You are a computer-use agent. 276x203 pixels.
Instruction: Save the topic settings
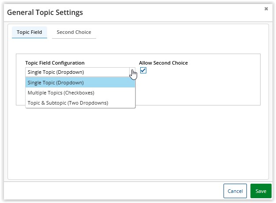click(x=261, y=191)
